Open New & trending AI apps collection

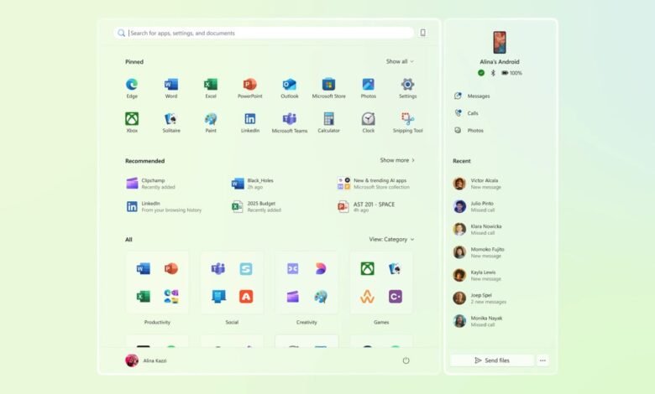[x=374, y=184]
